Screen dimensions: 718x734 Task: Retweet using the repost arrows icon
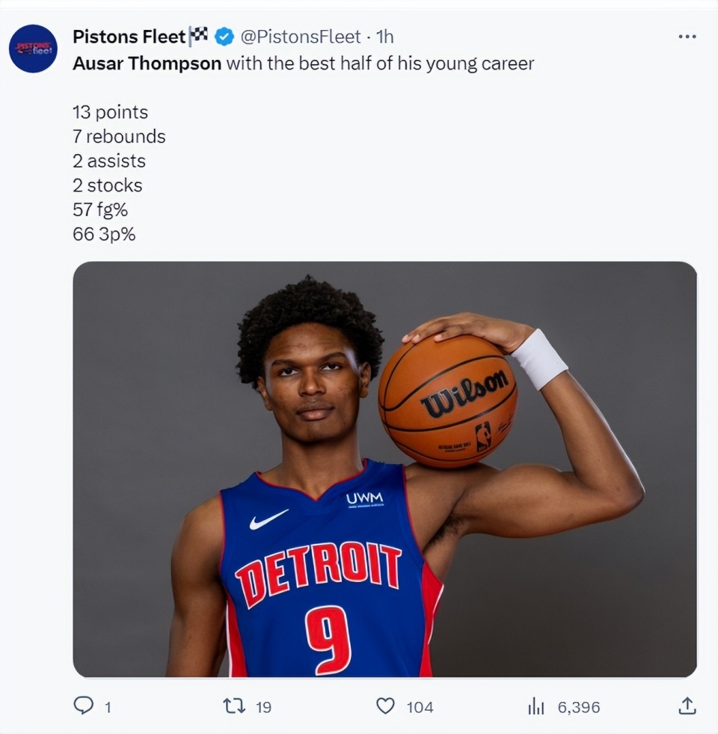(235, 706)
